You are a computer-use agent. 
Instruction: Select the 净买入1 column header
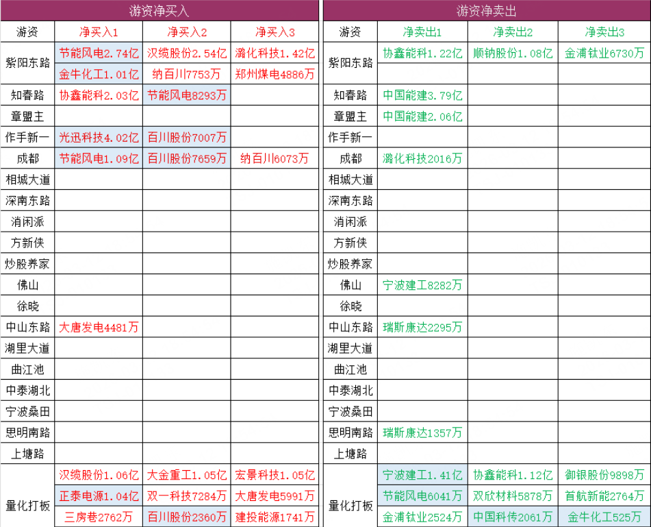[99, 32]
